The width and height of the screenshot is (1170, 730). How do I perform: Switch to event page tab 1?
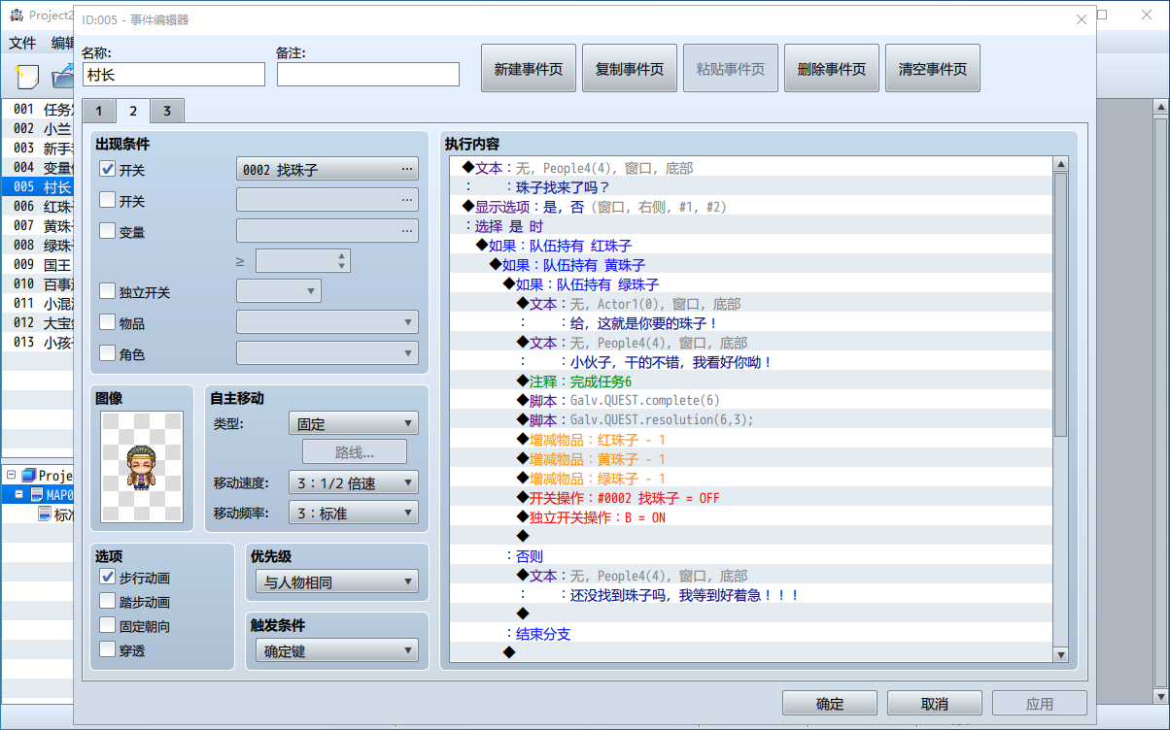(x=98, y=111)
